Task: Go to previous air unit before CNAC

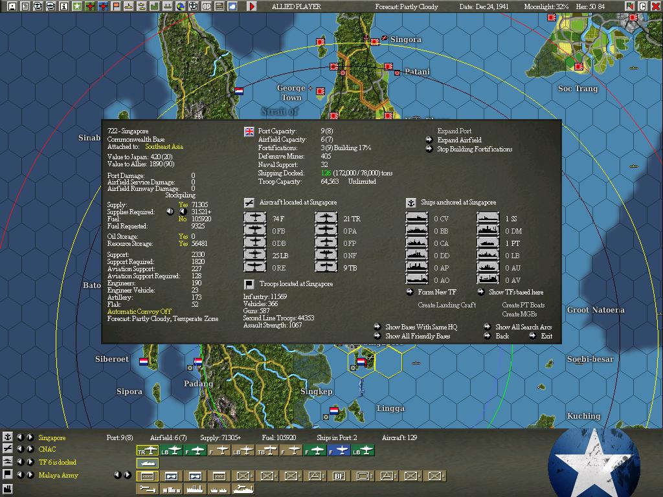Action: [x=20, y=449]
